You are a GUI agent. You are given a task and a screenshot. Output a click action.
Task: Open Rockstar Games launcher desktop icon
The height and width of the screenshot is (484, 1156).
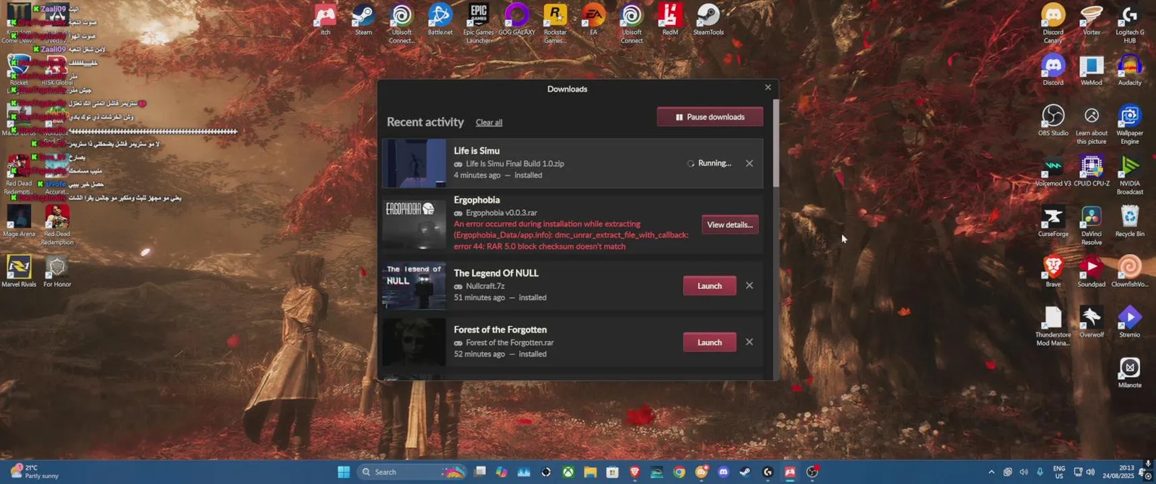coord(555,23)
